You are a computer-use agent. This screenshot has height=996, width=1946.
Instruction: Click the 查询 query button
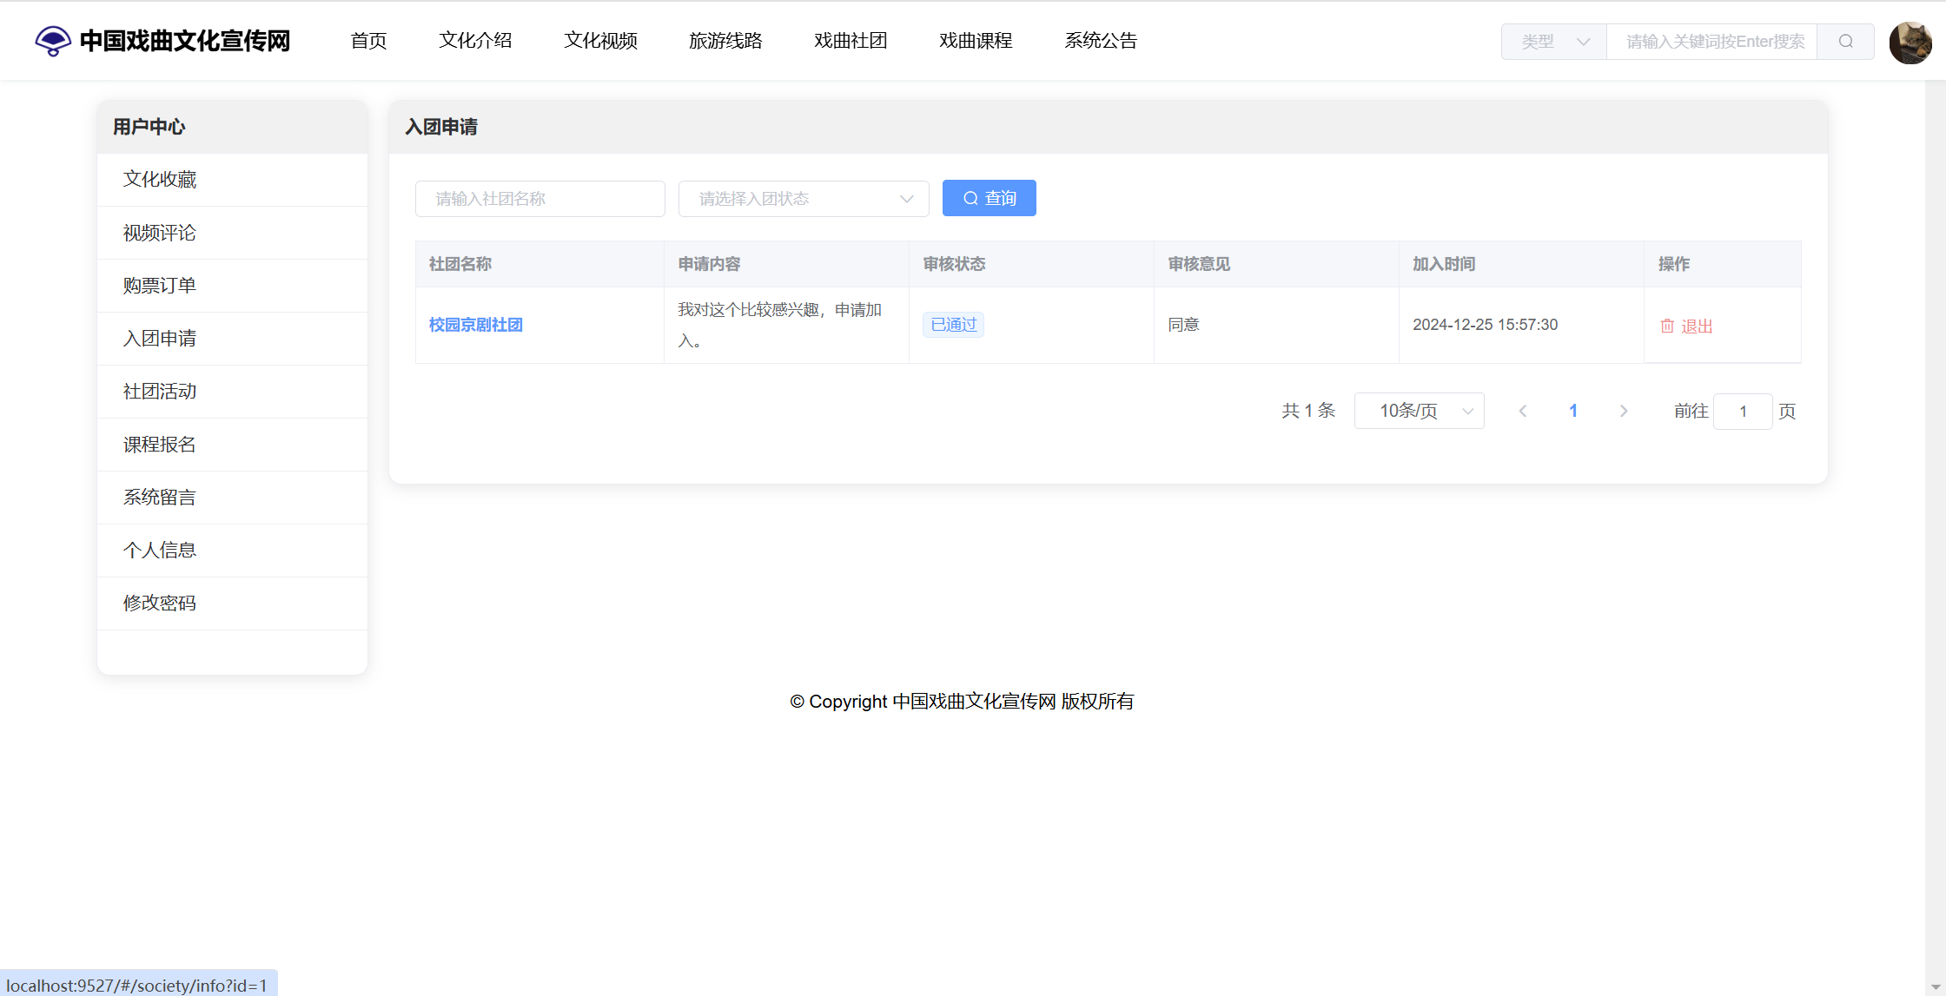point(989,198)
